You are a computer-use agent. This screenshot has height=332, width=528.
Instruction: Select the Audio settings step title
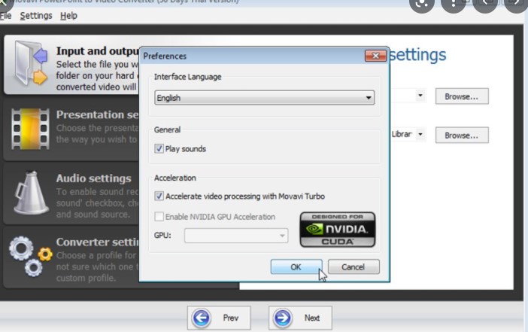point(93,178)
